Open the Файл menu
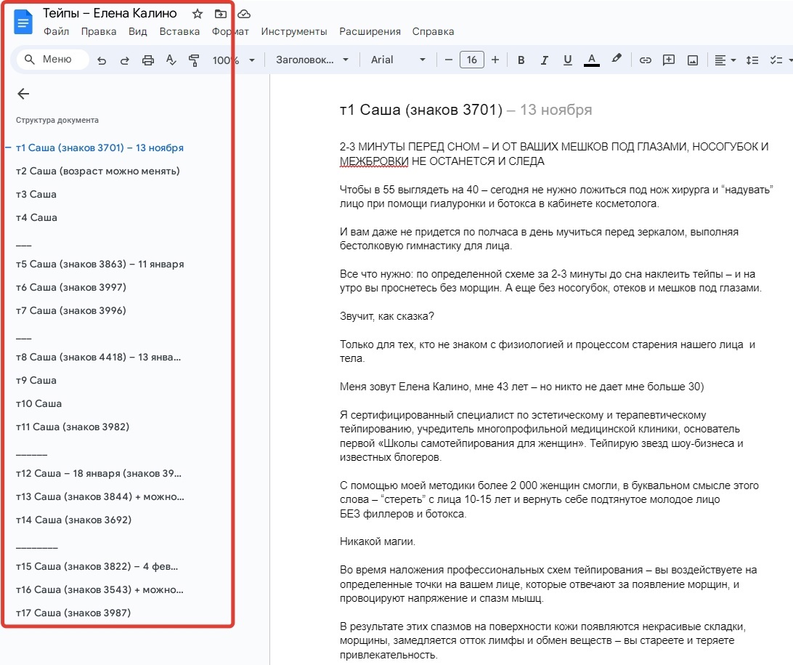This screenshot has width=793, height=665. tap(56, 31)
